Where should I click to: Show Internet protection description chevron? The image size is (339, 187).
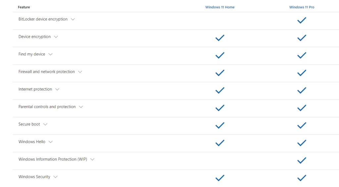click(57, 89)
